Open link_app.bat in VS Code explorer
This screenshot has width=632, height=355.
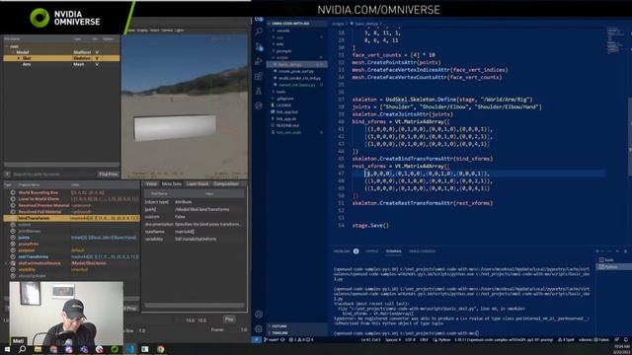[x=287, y=111]
